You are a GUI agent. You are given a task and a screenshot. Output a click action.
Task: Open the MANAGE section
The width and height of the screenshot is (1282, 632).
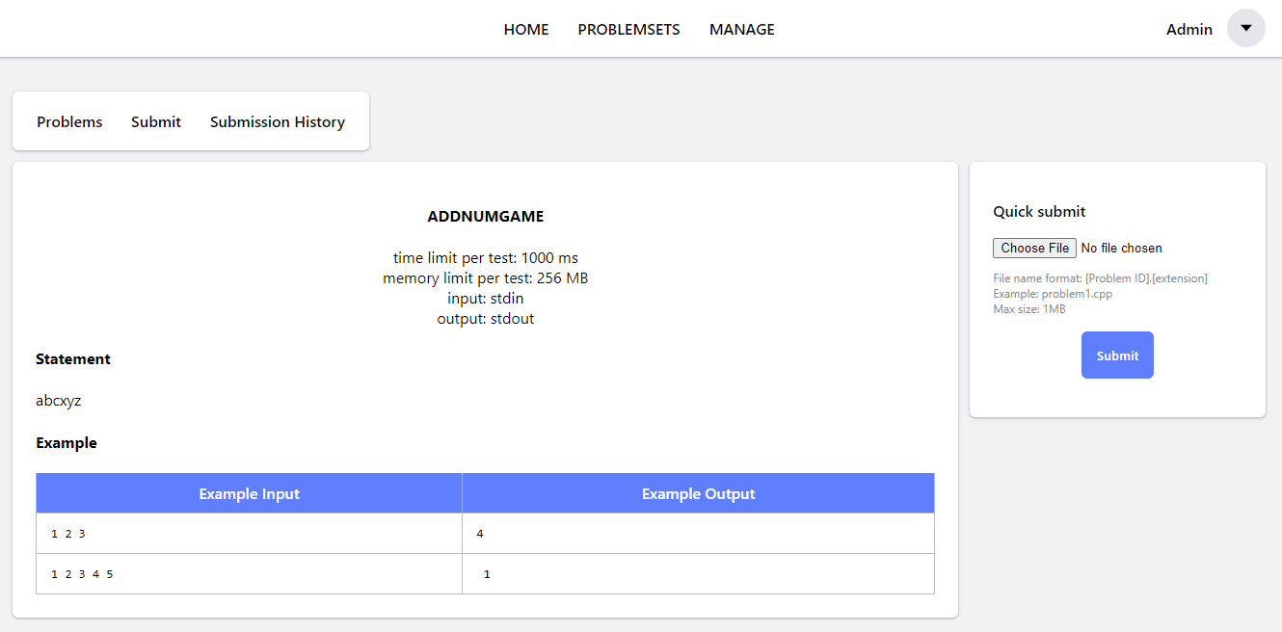(x=742, y=30)
